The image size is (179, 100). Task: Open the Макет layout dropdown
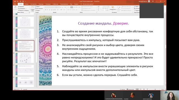[x=37, y=7]
